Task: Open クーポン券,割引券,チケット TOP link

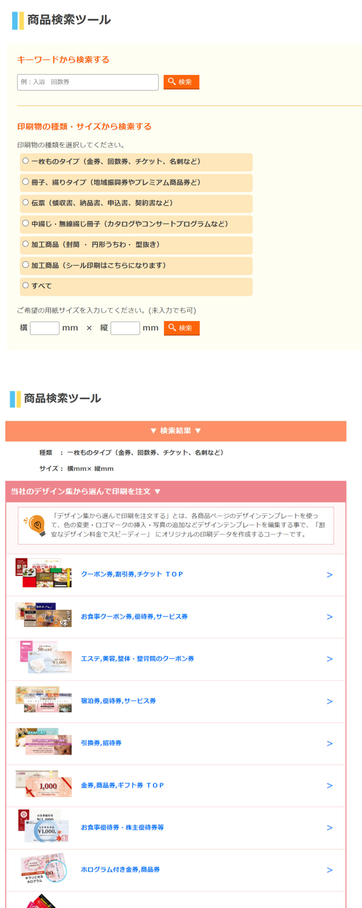Action: [132, 574]
